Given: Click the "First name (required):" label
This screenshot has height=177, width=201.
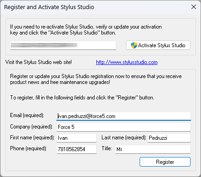Looking at the screenshot, I should tap(32, 138).
